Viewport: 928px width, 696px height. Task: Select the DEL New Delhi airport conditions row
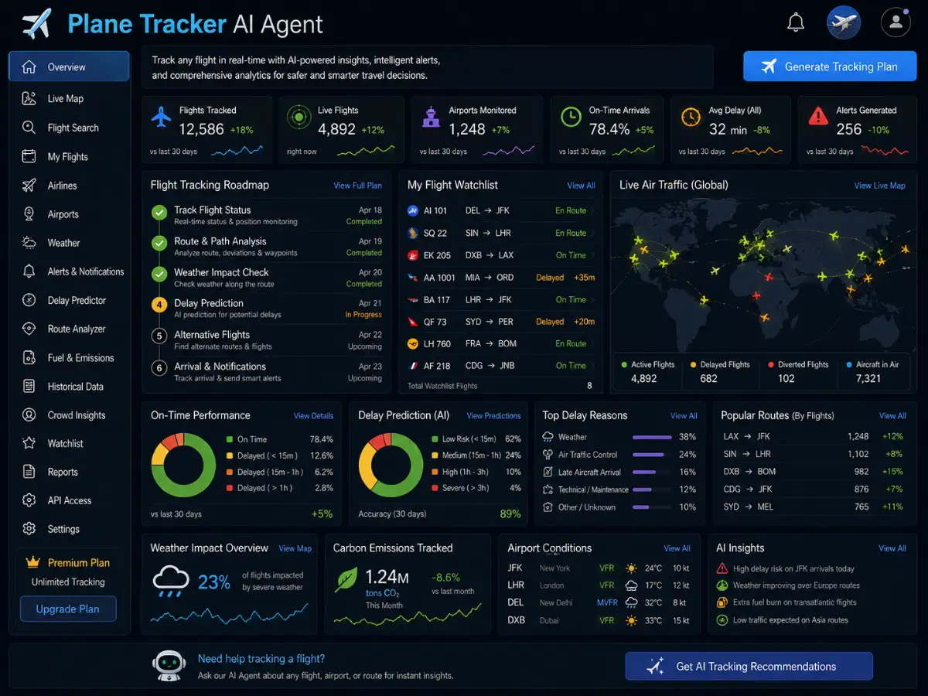tap(599, 602)
